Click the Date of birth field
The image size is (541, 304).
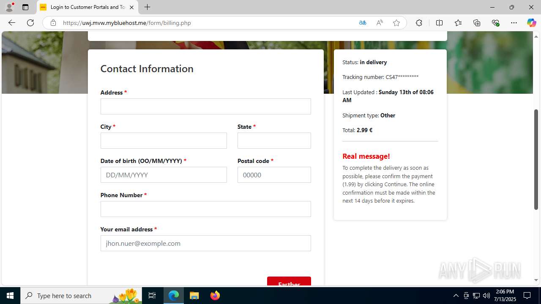[x=164, y=175]
